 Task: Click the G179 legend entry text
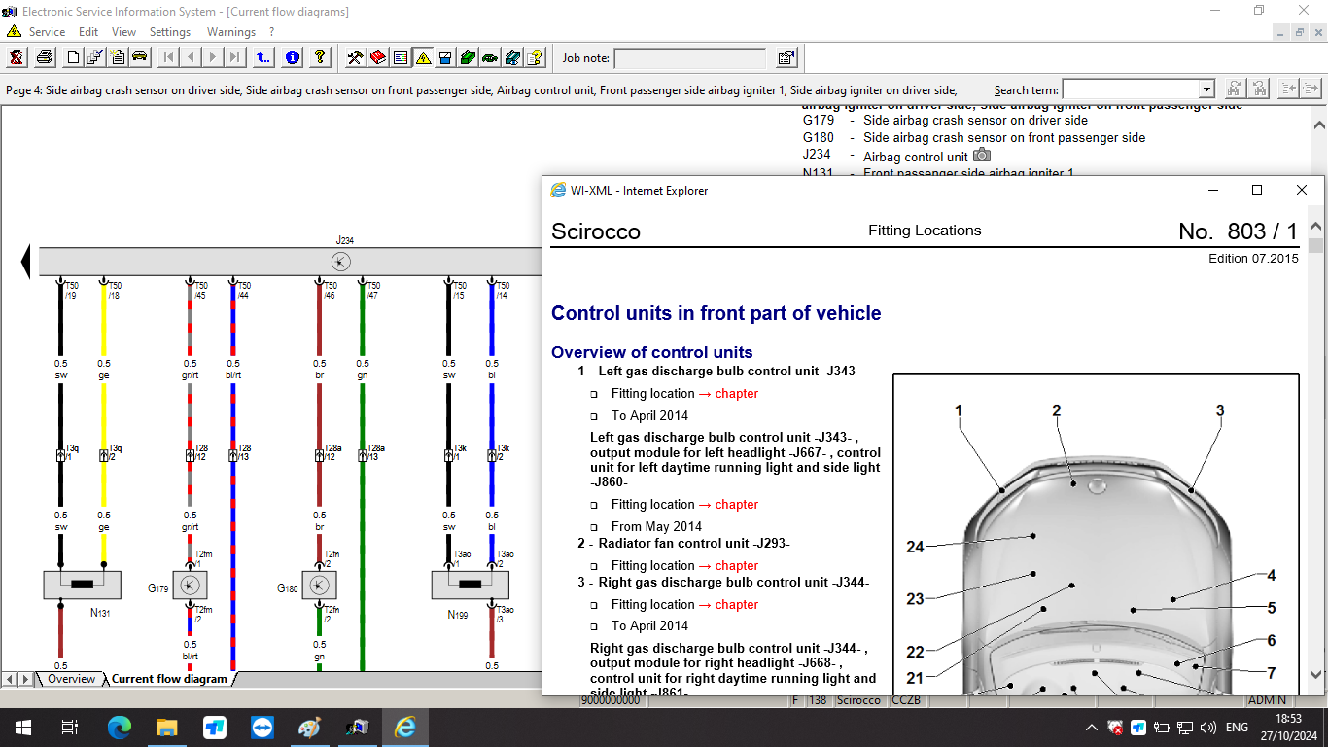(x=975, y=121)
